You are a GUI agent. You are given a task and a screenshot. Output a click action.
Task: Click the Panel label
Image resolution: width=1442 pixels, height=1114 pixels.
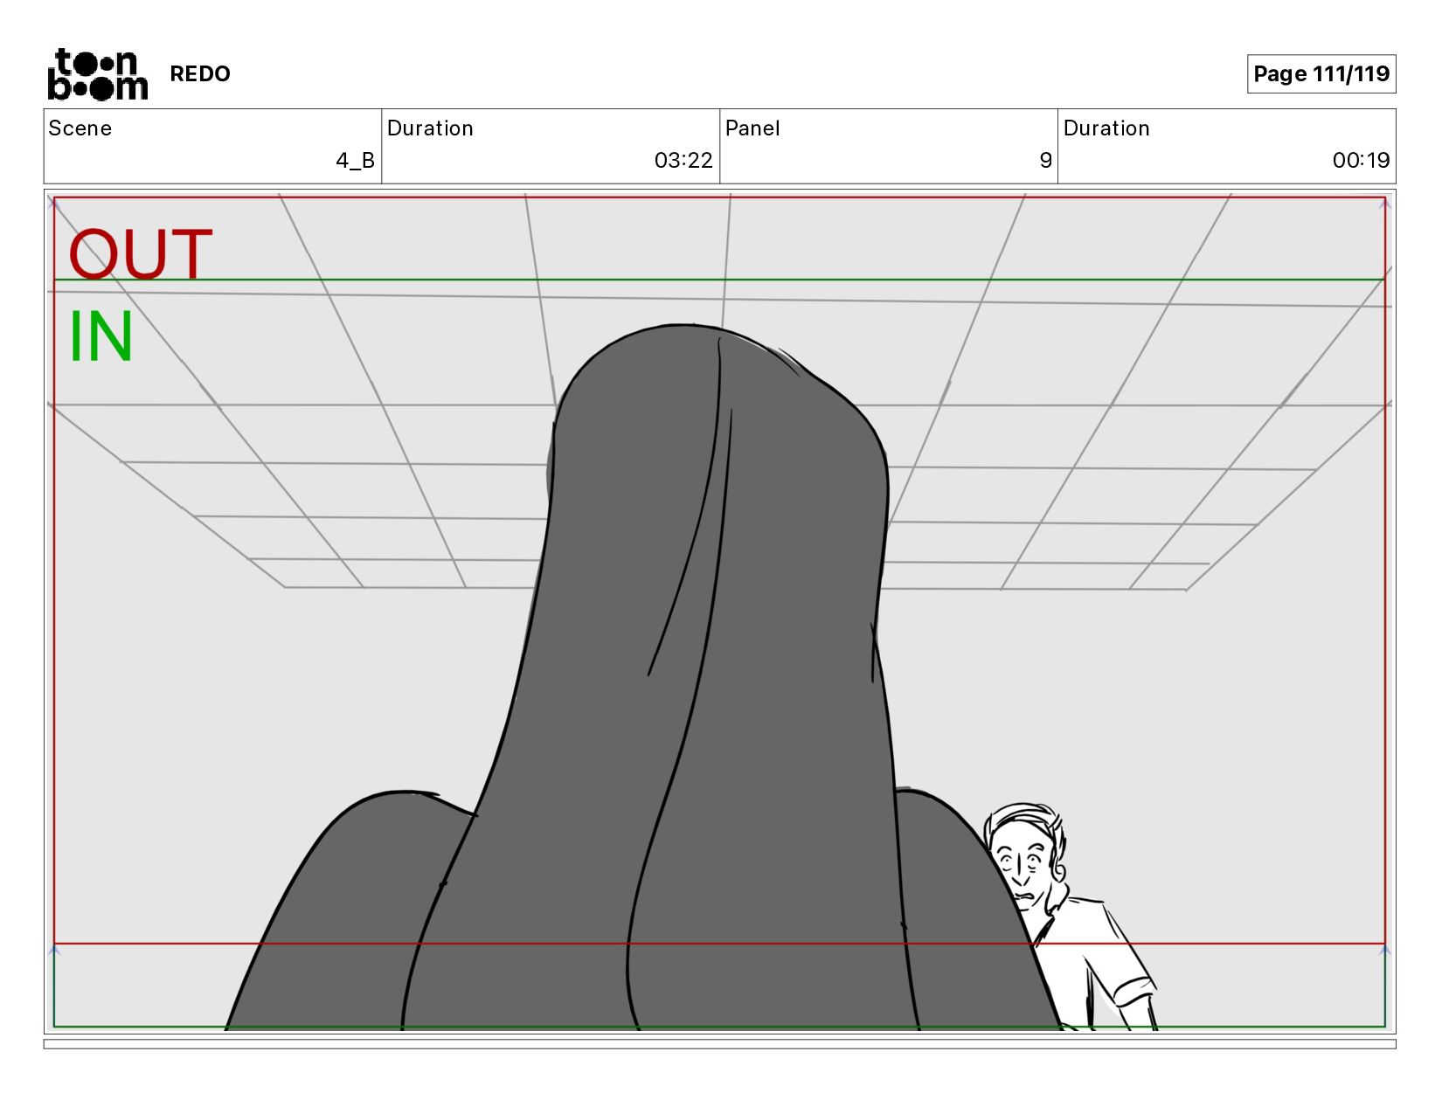pos(752,128)
